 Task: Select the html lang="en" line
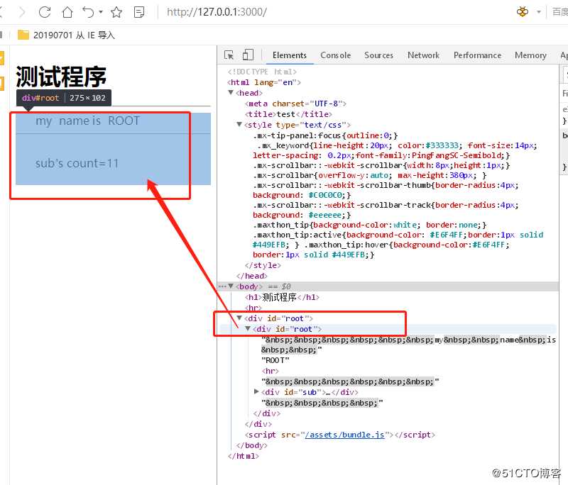[264, 82]
